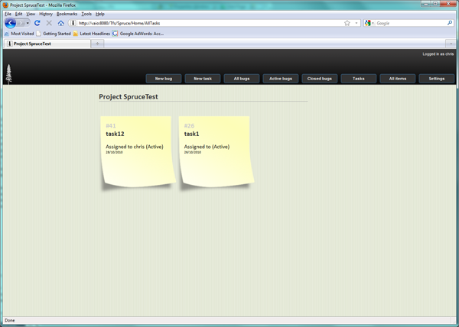The height and width of the screenshot is (327, 459).
Task: Click the Firefox Back arrow button
Action: 10,23
